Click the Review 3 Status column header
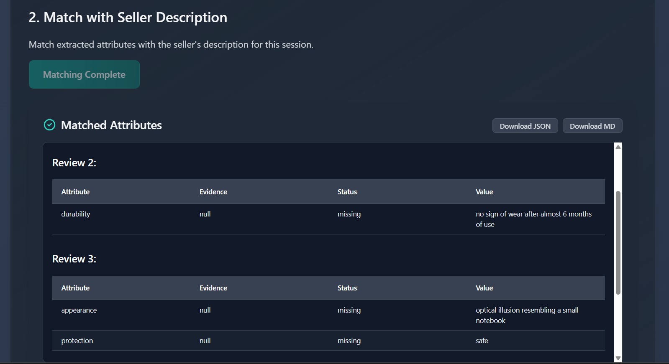The height and width of the screenshot is (364, 669). click(347, 288)
